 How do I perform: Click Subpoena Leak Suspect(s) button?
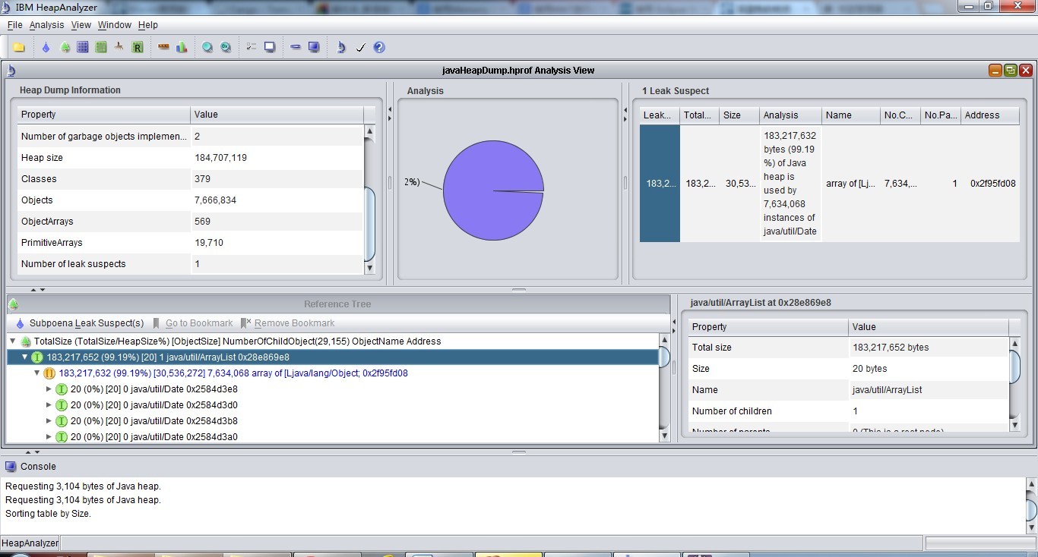pos(79,323)
